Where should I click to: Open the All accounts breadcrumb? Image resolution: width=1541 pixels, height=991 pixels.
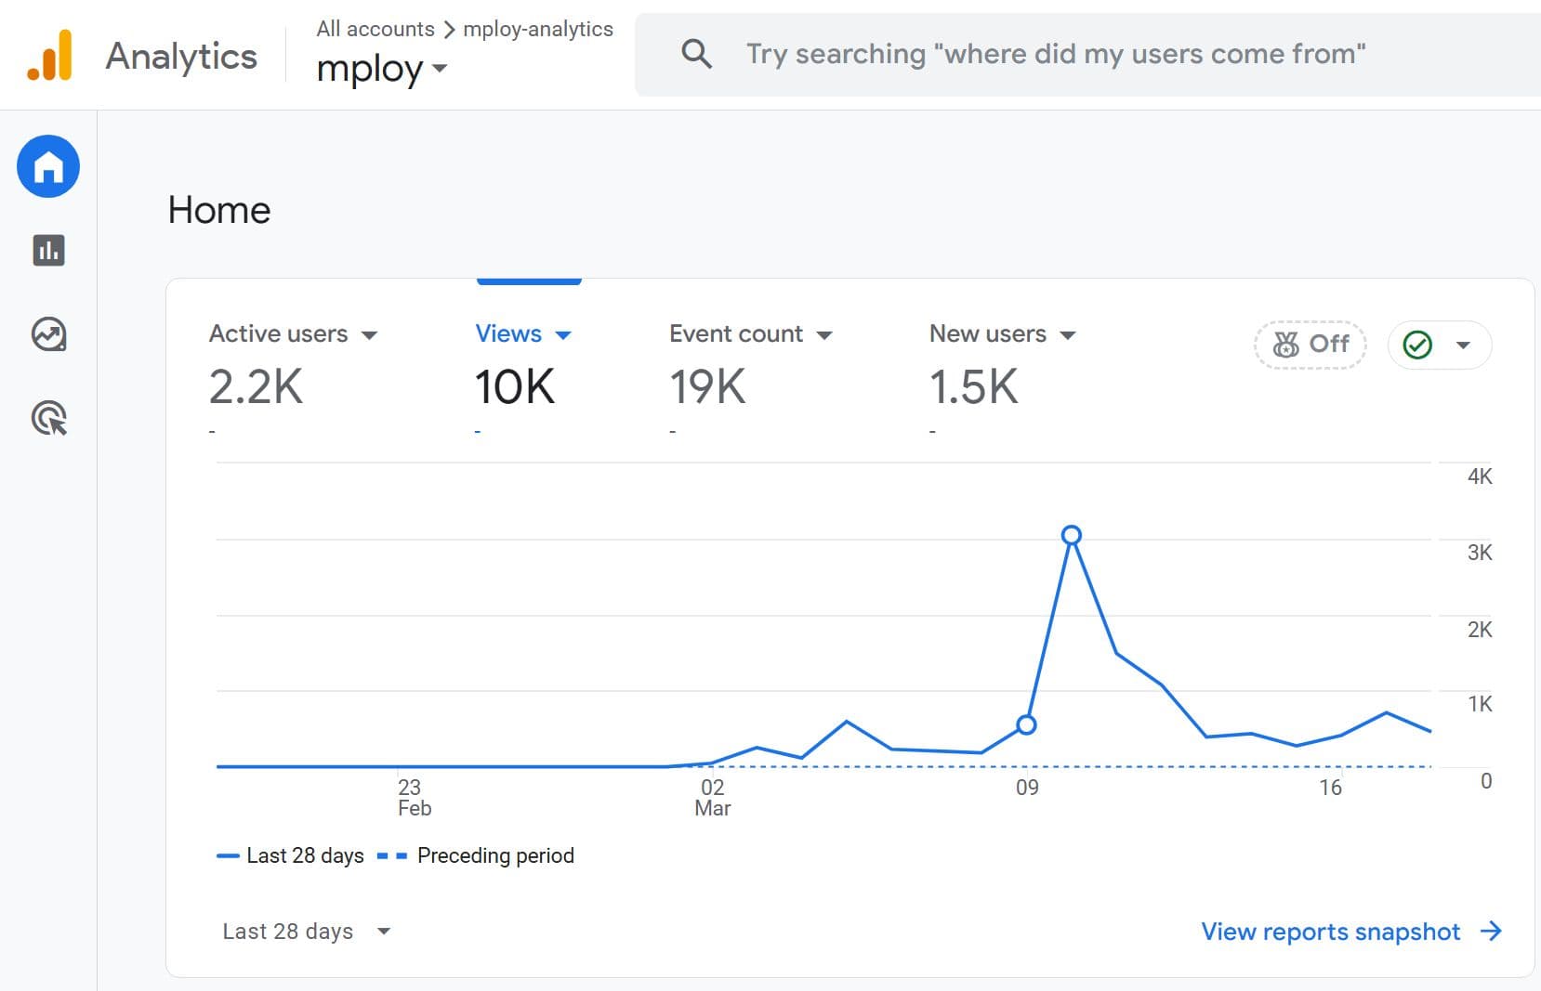[x=375, y=29]
